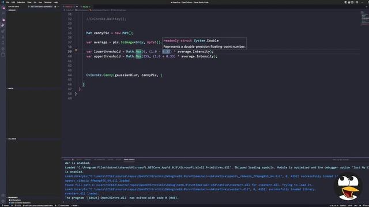Viewport: 369px width, 207px height.
Task: Click .NET Core Launch status bar item
Action: click(39, 206)
